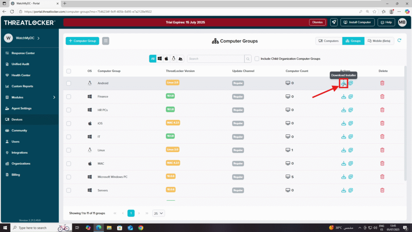Click second action icon for IT group
The image size is (412, 232).
(350, 137)
